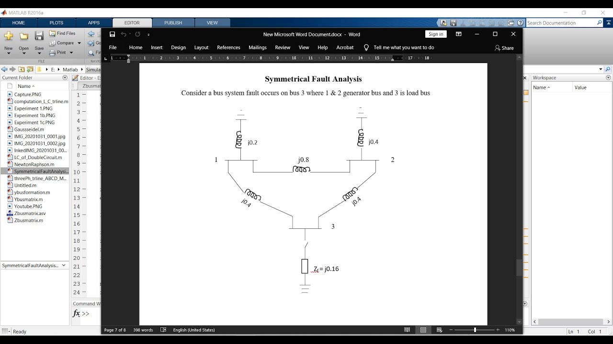This screenshot has width=613, height=344.
Task: Open the New dropdown arrow in MATLAB
Action: pos(8,53)
